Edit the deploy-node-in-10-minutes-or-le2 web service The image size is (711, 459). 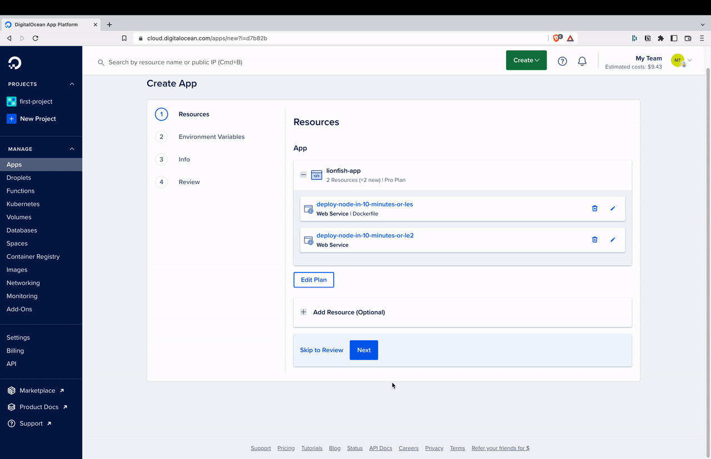coord(612,239)
